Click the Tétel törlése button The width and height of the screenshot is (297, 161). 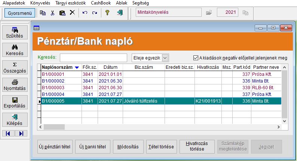click(x=161, y=147)
